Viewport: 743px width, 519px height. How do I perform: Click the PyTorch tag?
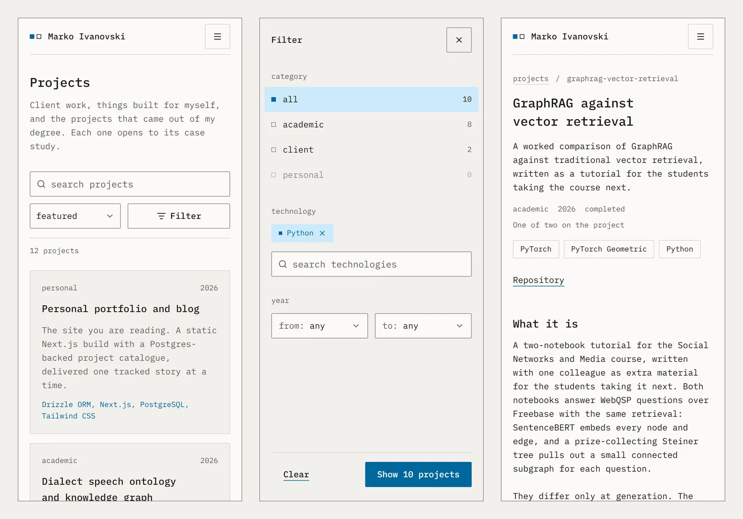pos(536,249)
